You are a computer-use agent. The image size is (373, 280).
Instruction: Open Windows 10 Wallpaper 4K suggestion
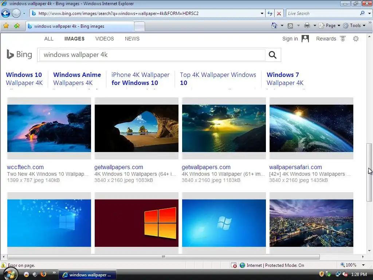click(24, 79)
